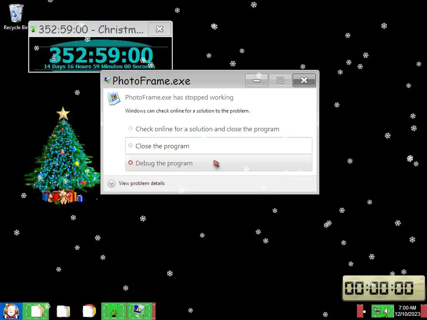Click the Show desktop red strip
Screen dimensions: 427x320
tap(424, 311)
